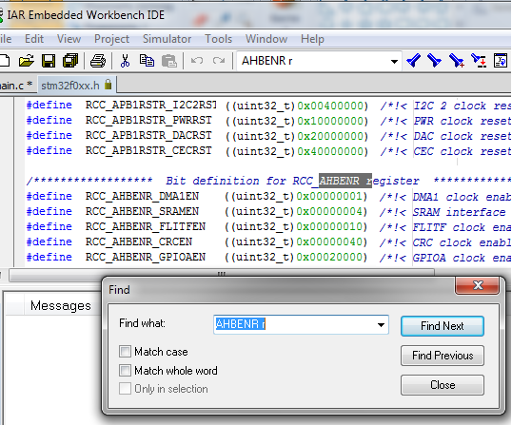This screenshot has height=425, width=512.
Task: Copy selection using the Copy icon
Action: click(x=147, y=61)
